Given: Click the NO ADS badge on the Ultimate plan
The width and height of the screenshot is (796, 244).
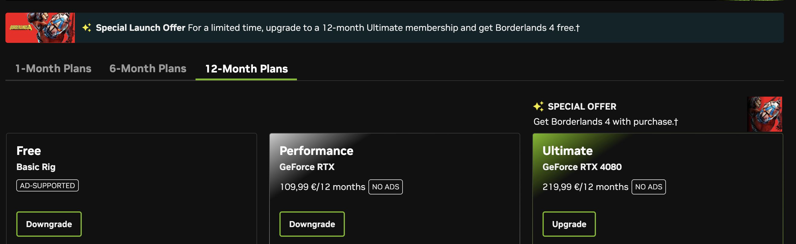Looking at the screenshot, I should (x=648, y=187).
